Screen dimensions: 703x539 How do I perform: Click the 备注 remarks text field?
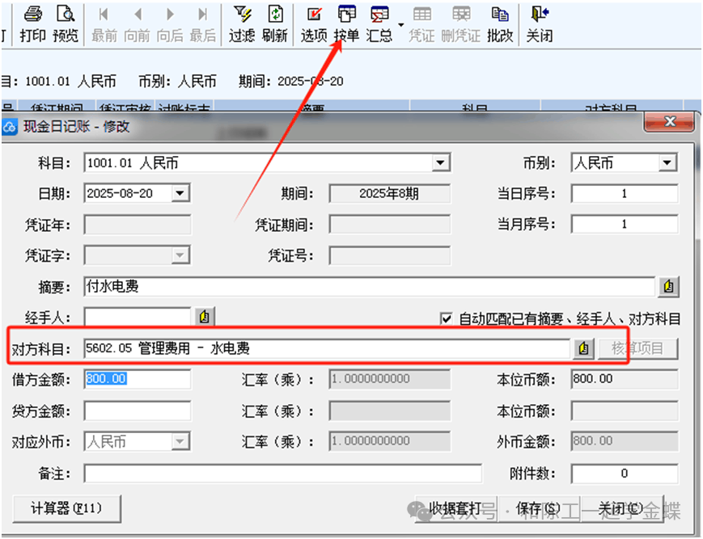pyautogui.click(x=282, y=474)
